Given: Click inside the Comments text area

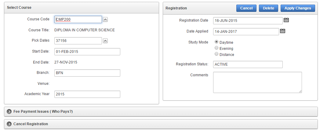Looking at the screenshot, I should [x=257, y=82].
